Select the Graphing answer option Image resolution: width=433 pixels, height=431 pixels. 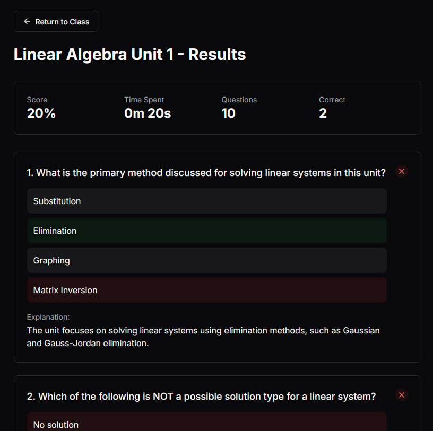(x=207, y=260)
